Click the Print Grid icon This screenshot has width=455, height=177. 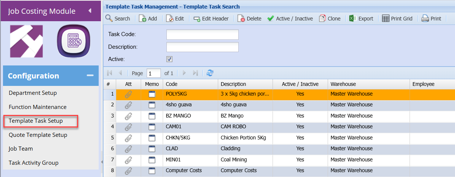click(386, 19)
